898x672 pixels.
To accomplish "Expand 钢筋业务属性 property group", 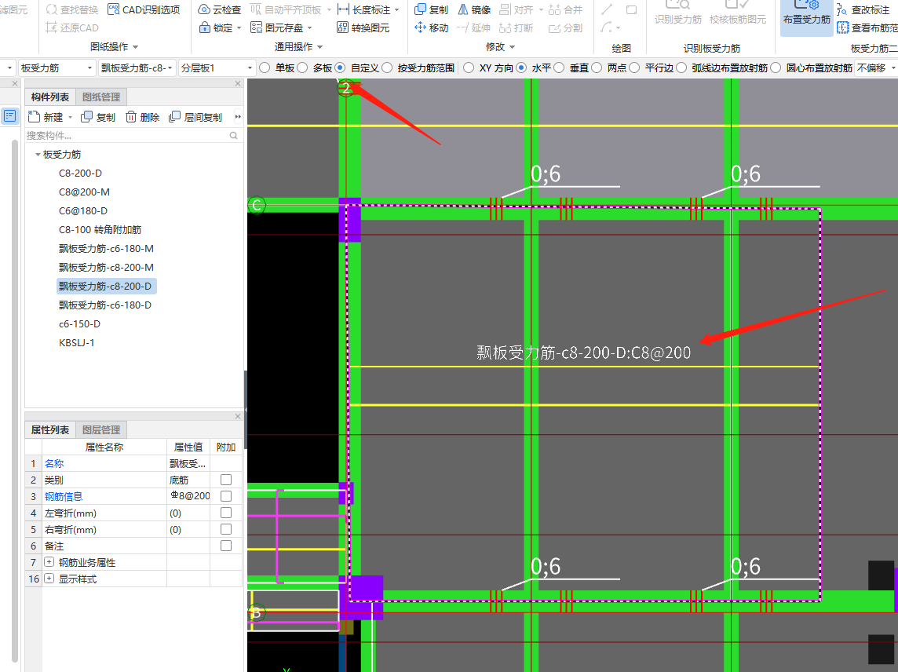I will pyautogui.click(x=49, y=562).
